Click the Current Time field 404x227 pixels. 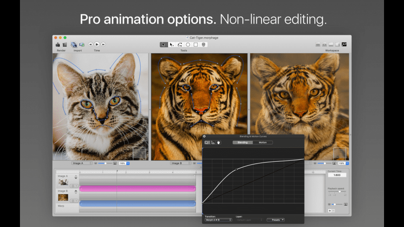337,175
